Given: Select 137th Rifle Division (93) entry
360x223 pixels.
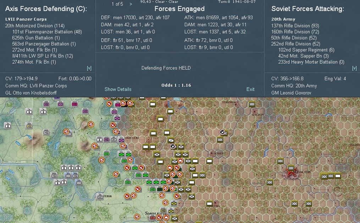Looking at the screenshot, I should [x=295, y=26].
